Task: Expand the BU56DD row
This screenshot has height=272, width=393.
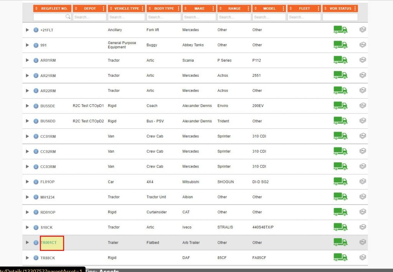Action: click(x=27, y=121)
